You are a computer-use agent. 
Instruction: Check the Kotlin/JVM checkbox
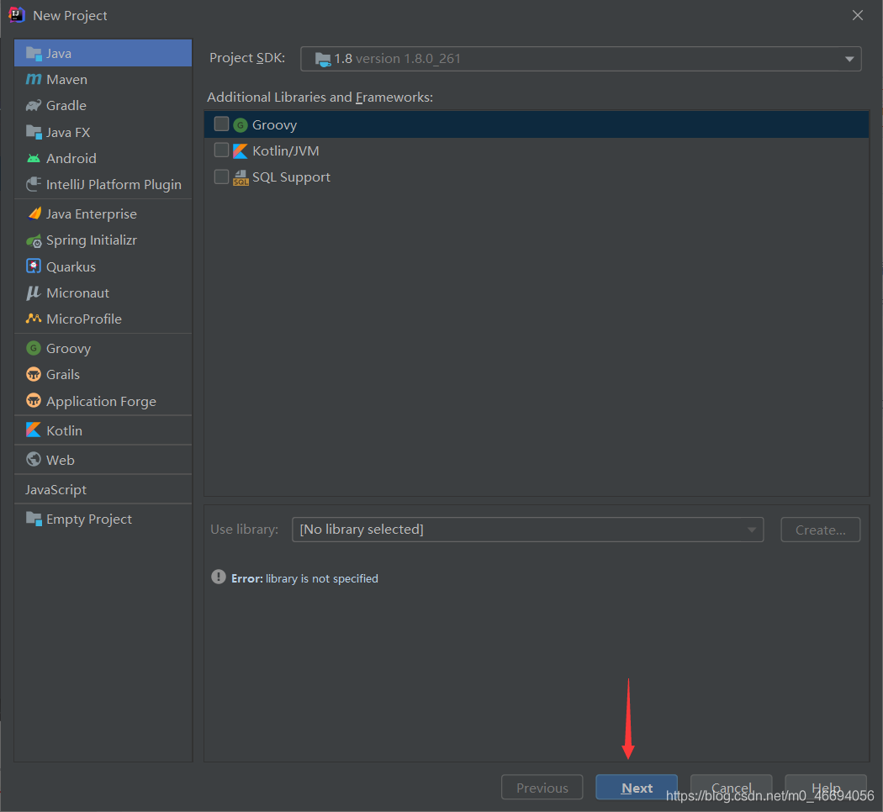221,150
